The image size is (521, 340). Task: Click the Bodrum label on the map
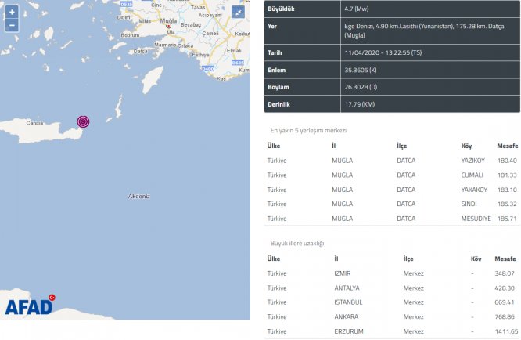click(x=130, y=35)
